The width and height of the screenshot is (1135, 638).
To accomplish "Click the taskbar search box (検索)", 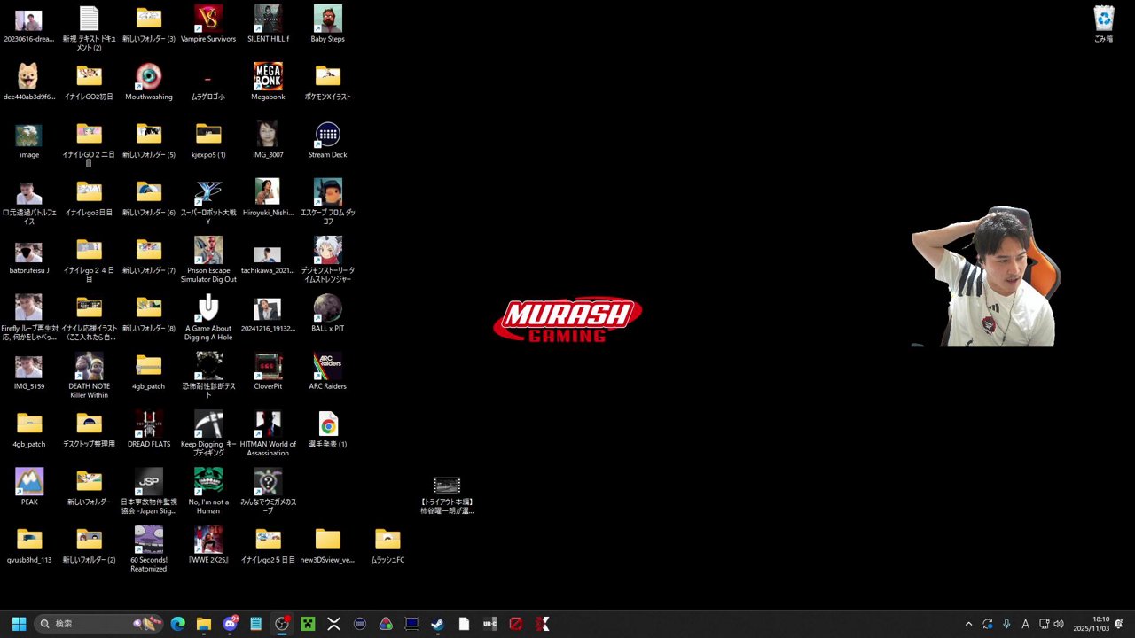I will pos(89,624).
